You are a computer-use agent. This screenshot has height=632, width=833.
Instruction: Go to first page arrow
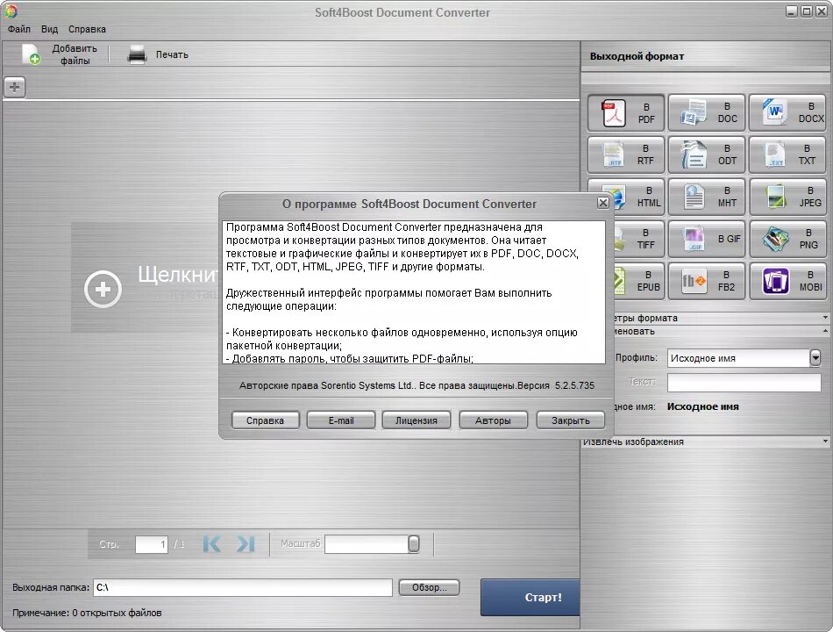pyautogui.click(x=211, y=543)
